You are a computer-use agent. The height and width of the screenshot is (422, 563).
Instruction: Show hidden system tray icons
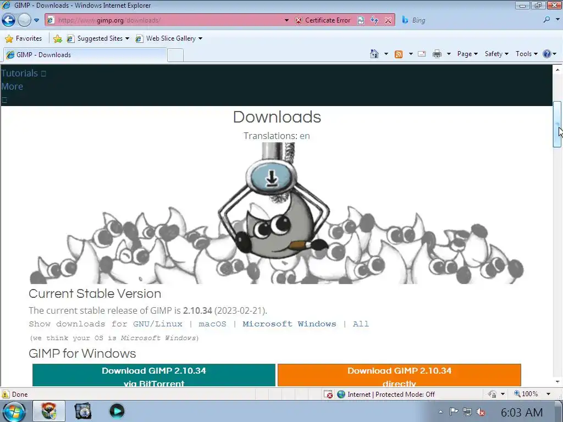pos(440,412)
